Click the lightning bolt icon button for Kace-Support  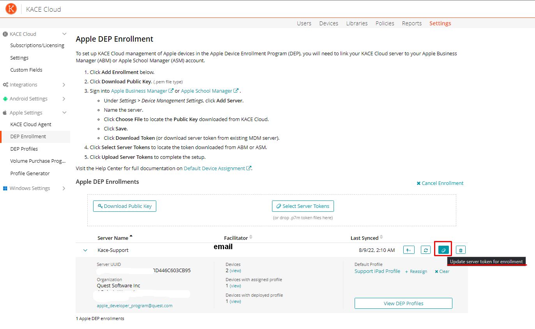point(408,250)
